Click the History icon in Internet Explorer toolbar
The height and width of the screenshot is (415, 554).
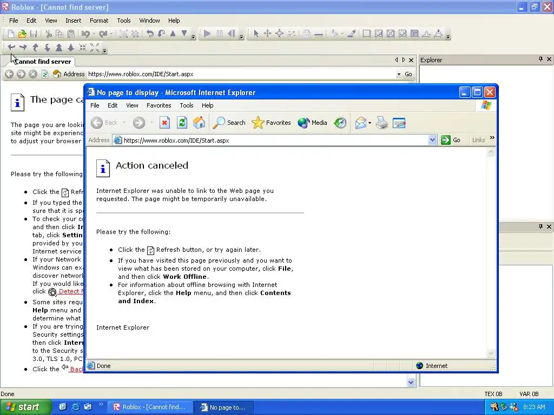click(340, 123)
